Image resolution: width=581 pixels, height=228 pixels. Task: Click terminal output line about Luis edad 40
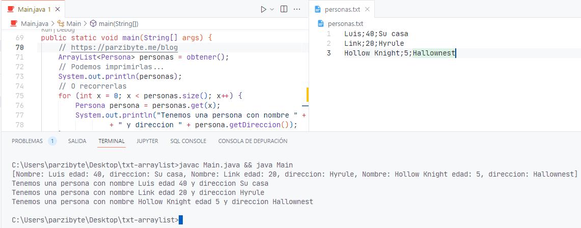click(140, 183)
